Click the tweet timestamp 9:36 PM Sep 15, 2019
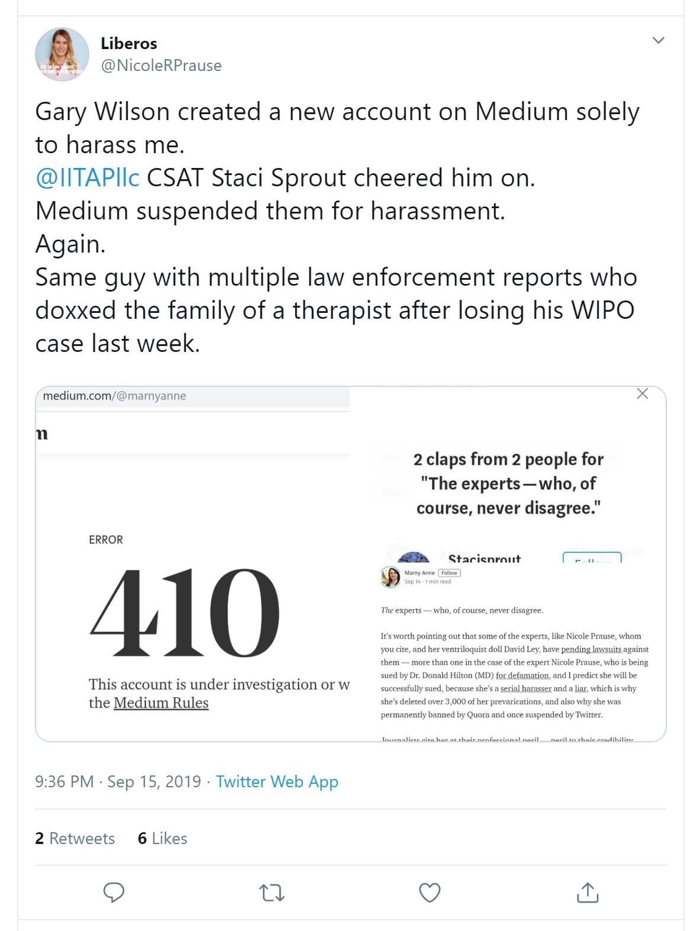The height and width of the screenshot is (931, 697). 118,781
